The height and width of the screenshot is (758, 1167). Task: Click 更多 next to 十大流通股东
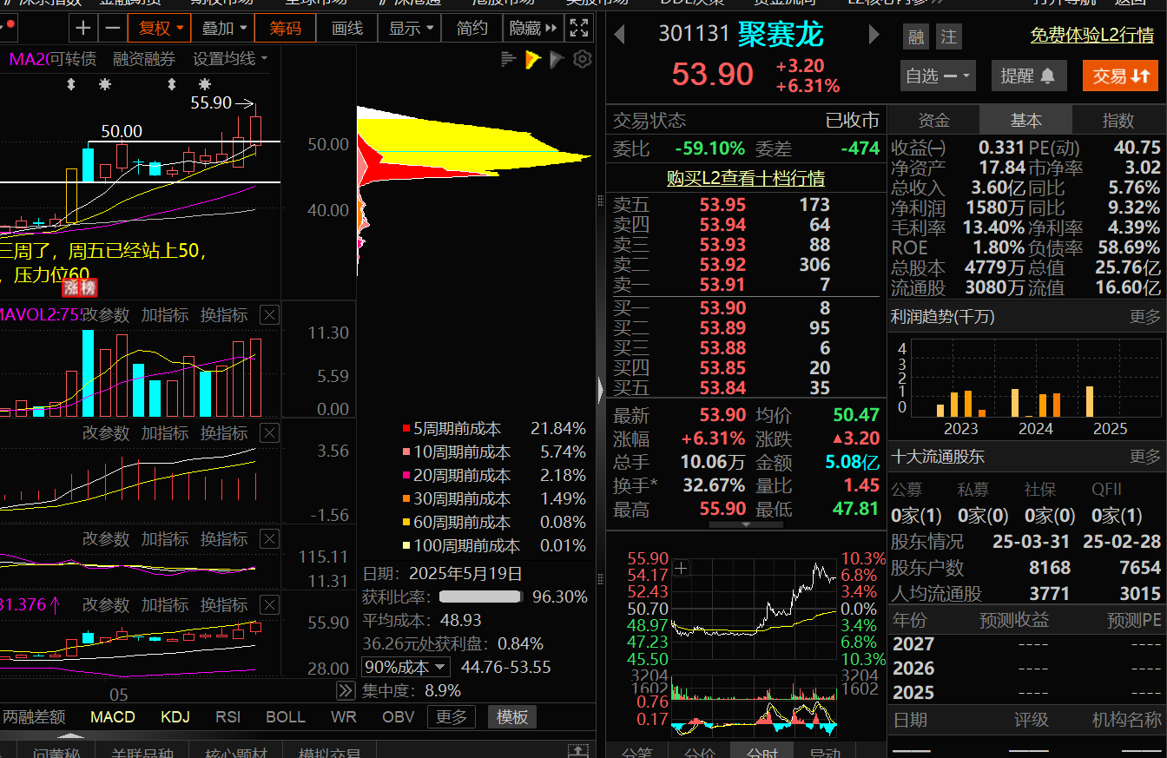[x=1145, y=456]
